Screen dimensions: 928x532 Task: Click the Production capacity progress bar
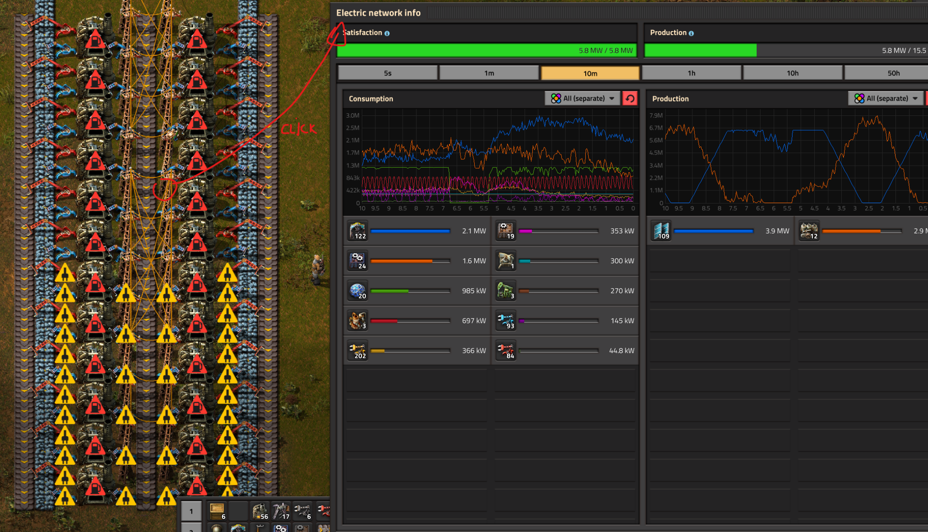click(x=786, y=50)
